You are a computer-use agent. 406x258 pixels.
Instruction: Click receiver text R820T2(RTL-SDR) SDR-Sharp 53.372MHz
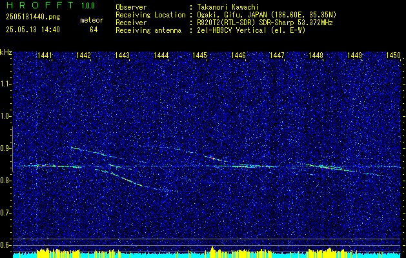click(x=265, y=23)
